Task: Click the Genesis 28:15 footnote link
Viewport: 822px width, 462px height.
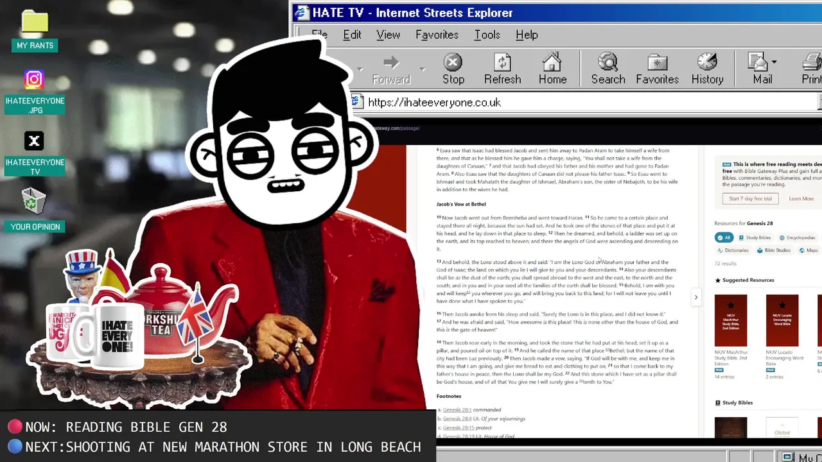Action: 458,428
